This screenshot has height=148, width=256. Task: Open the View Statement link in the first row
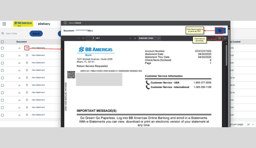pos(38,48)
